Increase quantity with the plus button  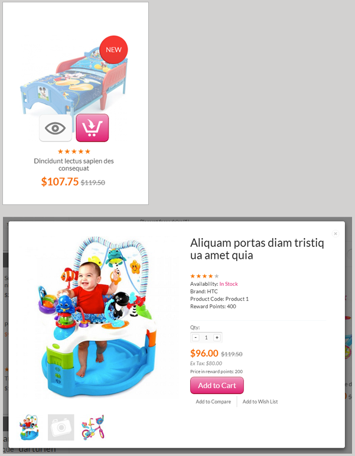[217, 337]
